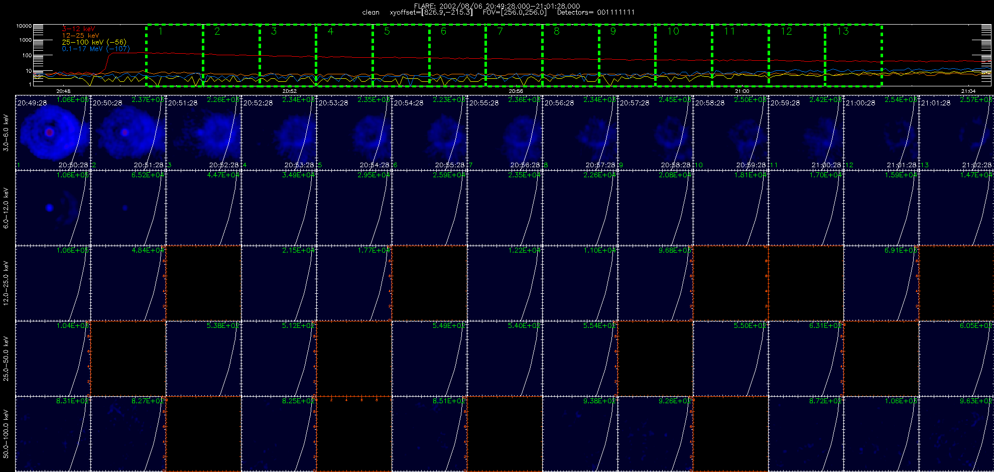The height and width of the screenshot is (472, 994).
Task: Open the 3-6 keV image starting 21:00:28
Action: [x=881, y=133]
